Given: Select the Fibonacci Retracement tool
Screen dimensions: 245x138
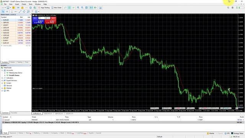Looking at the screenshot, I should 28,11.
